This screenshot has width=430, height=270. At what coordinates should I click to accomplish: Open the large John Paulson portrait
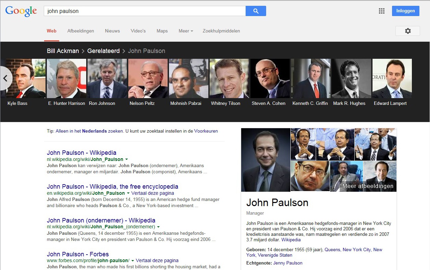266,160
